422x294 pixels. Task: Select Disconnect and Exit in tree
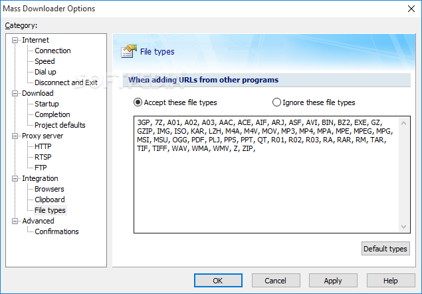tap(66, 82)
